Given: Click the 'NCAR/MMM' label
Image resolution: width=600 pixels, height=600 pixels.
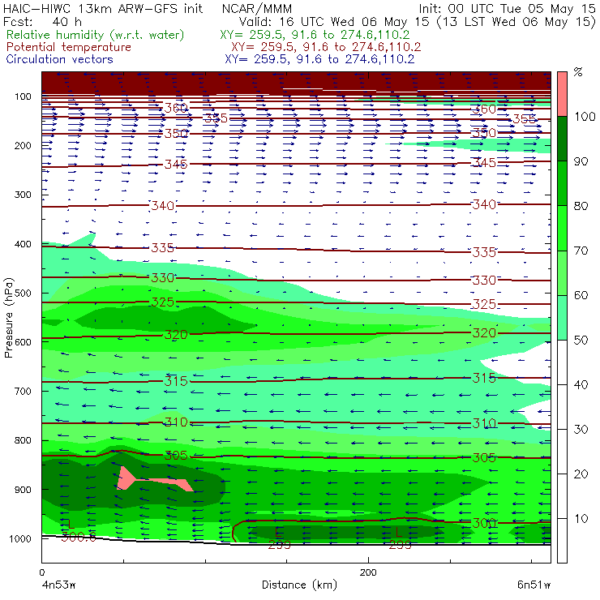Looking at the screenshot, I should [257, 8].
